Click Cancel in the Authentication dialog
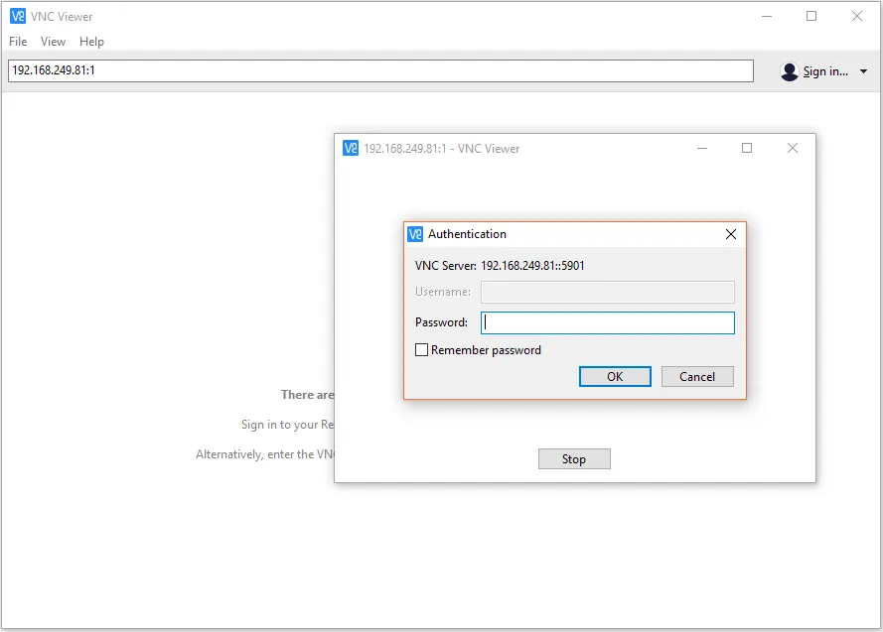This screenshot has height=632, width=883. (x=697, y=377)
